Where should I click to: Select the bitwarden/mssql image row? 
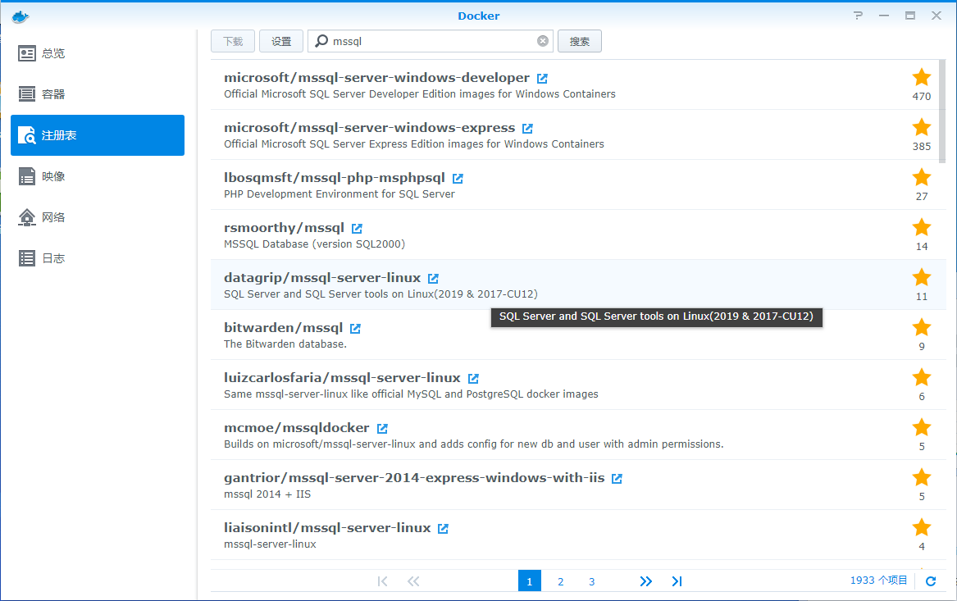[578, 335]
